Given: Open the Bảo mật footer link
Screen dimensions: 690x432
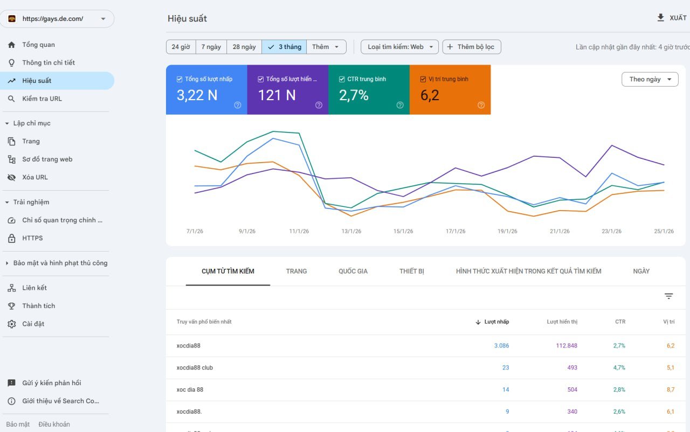Looking at the screenshot, I should (x=18, y=424).
